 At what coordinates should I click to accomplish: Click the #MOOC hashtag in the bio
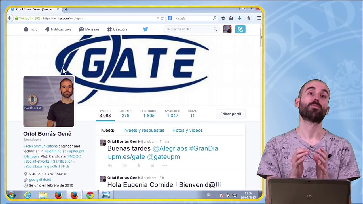(x=74, y=156)
